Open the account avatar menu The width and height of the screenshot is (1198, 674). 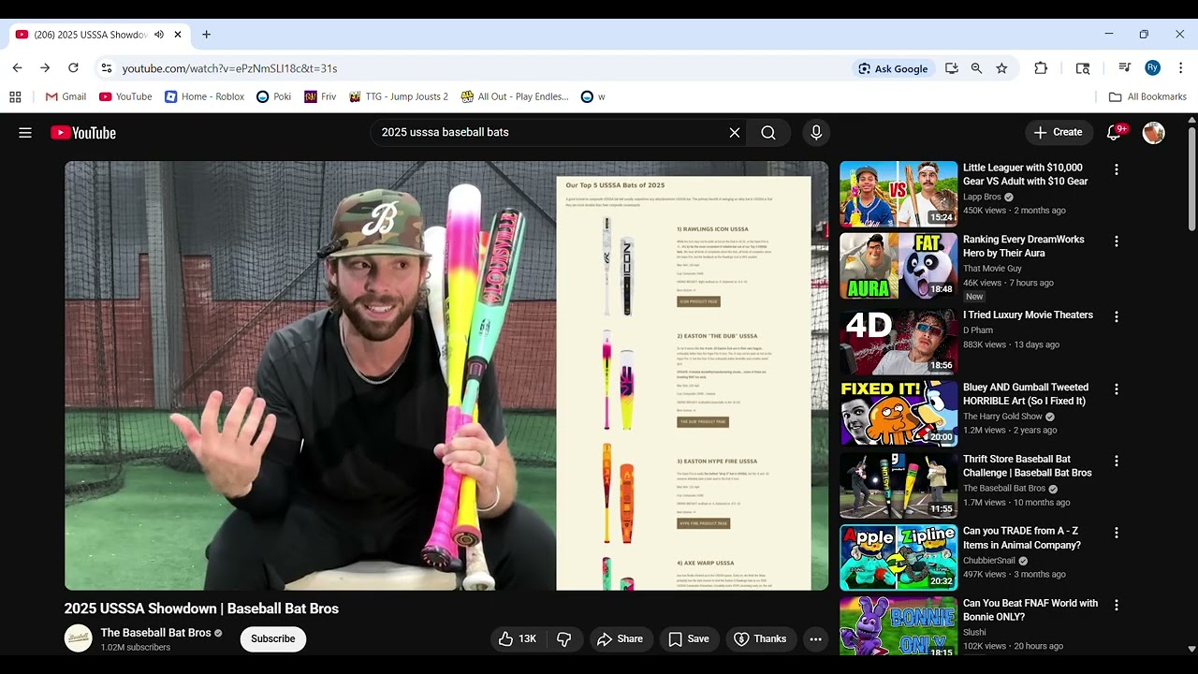click(x=1153, y=133)
